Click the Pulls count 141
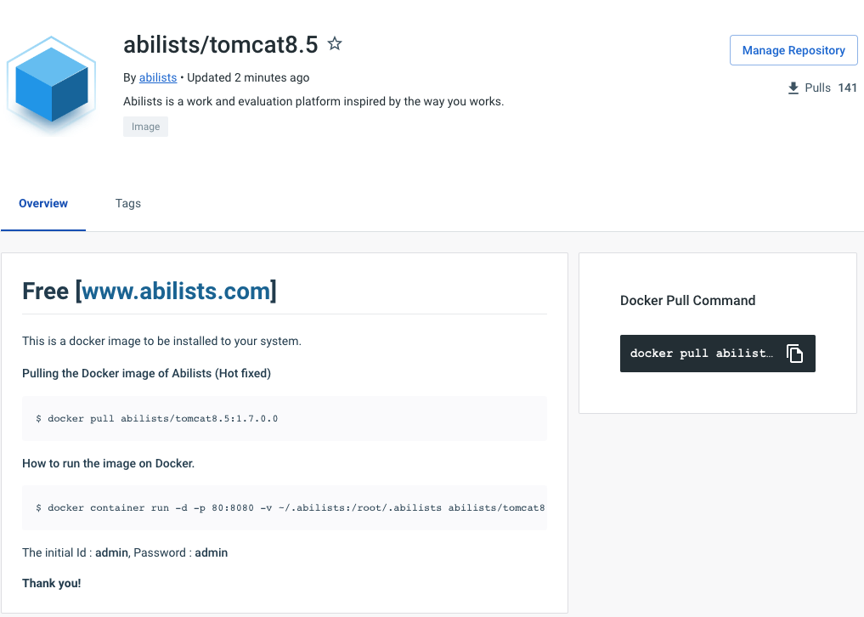Viewport: 864px width, 617px height. coord(847,88)
